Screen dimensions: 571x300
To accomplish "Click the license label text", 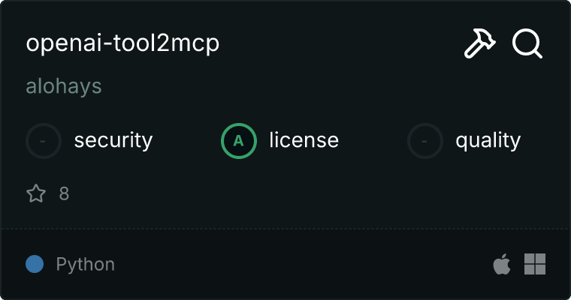I will click(x=304, y=140).
